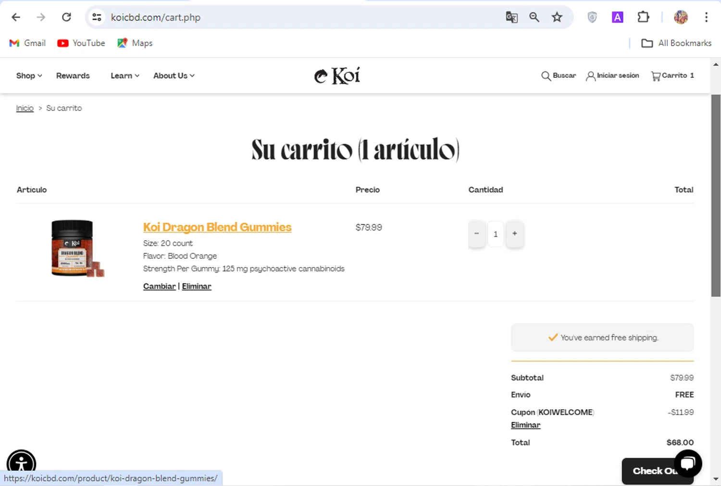
Task: Open the Rewards page
Action: [73, 76]
